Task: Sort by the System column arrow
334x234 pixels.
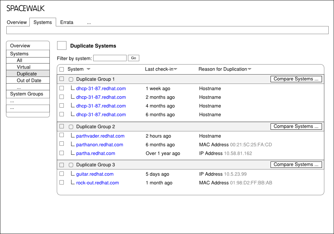Action: pos(88,69)
